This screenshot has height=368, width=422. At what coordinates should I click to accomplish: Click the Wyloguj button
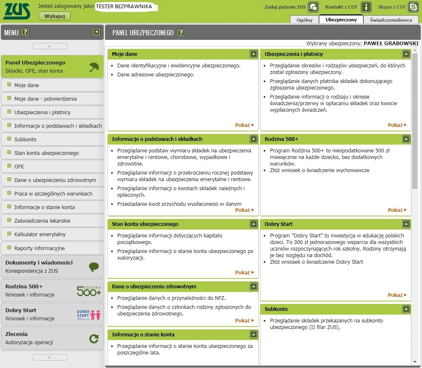click(x=55, y=16)
